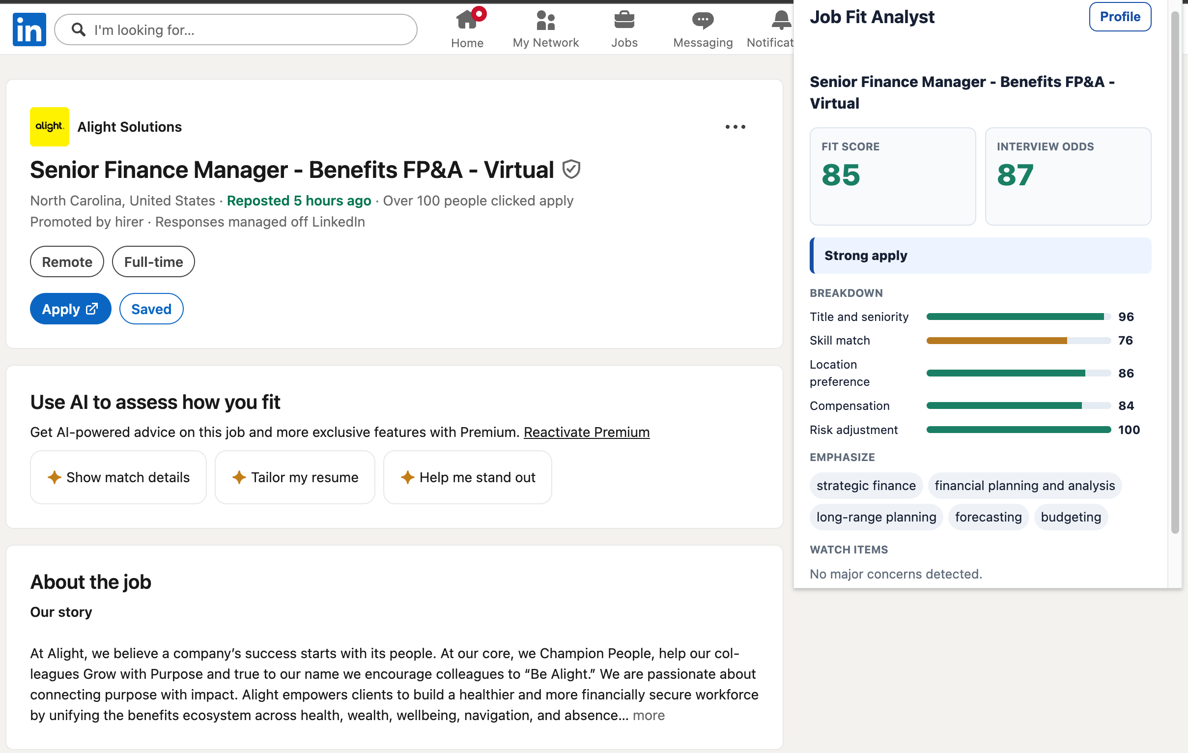Click sparkle icon on Tailor my resume

point(239,477)
